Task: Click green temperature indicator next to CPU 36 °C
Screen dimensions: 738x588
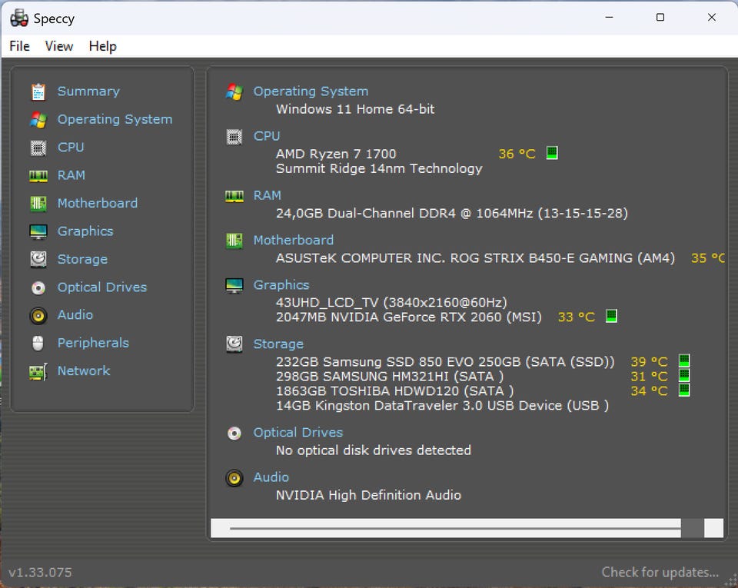Action: (x=552, y=153)
